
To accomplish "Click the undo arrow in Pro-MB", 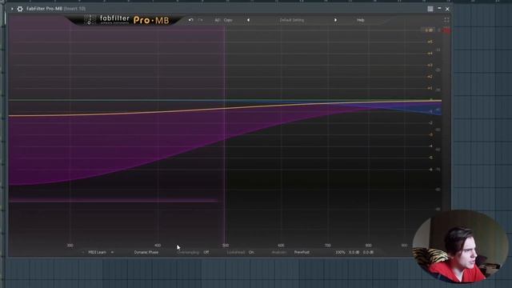I will tap(190, 20).
